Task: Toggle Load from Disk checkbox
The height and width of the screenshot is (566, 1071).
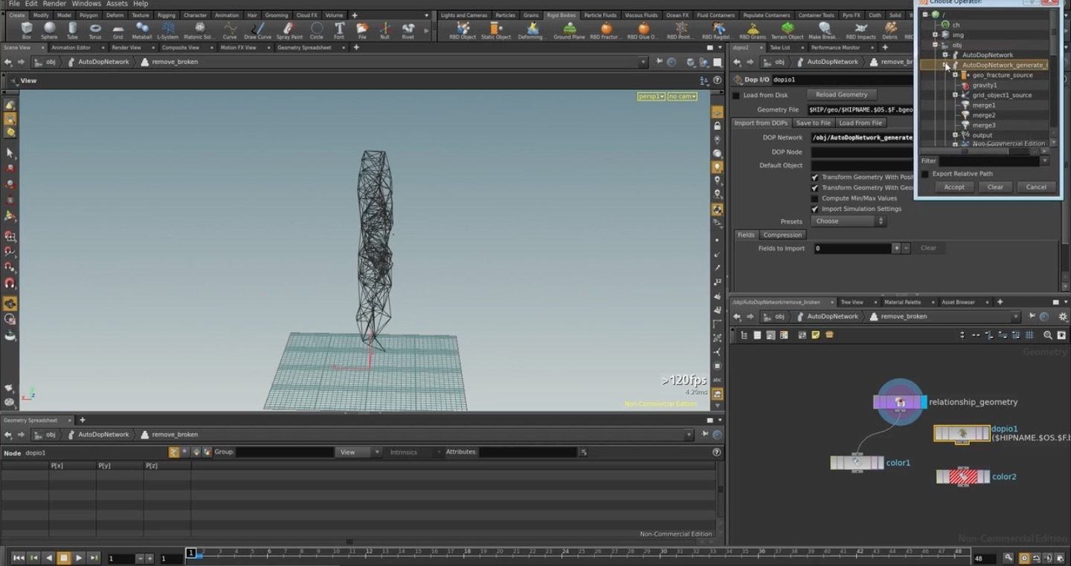Action: (x=736, y=95)
